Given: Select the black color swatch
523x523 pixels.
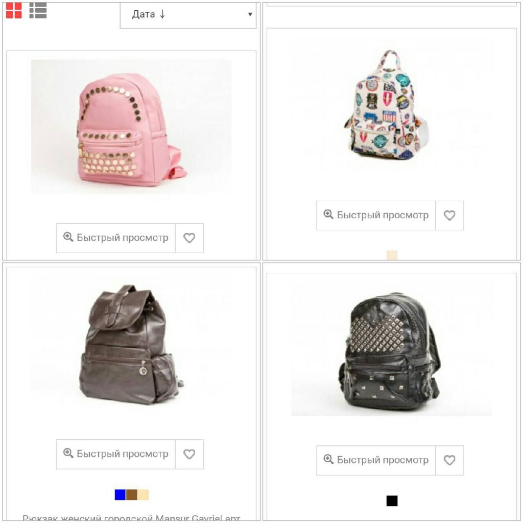Looking at the screenshot, I should (392, 501).
